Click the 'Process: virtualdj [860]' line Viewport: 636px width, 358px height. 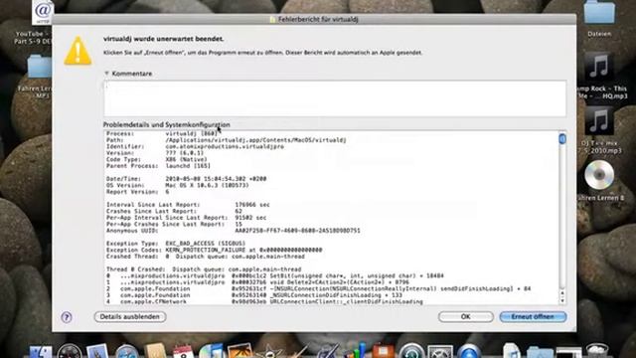(162, 133)
